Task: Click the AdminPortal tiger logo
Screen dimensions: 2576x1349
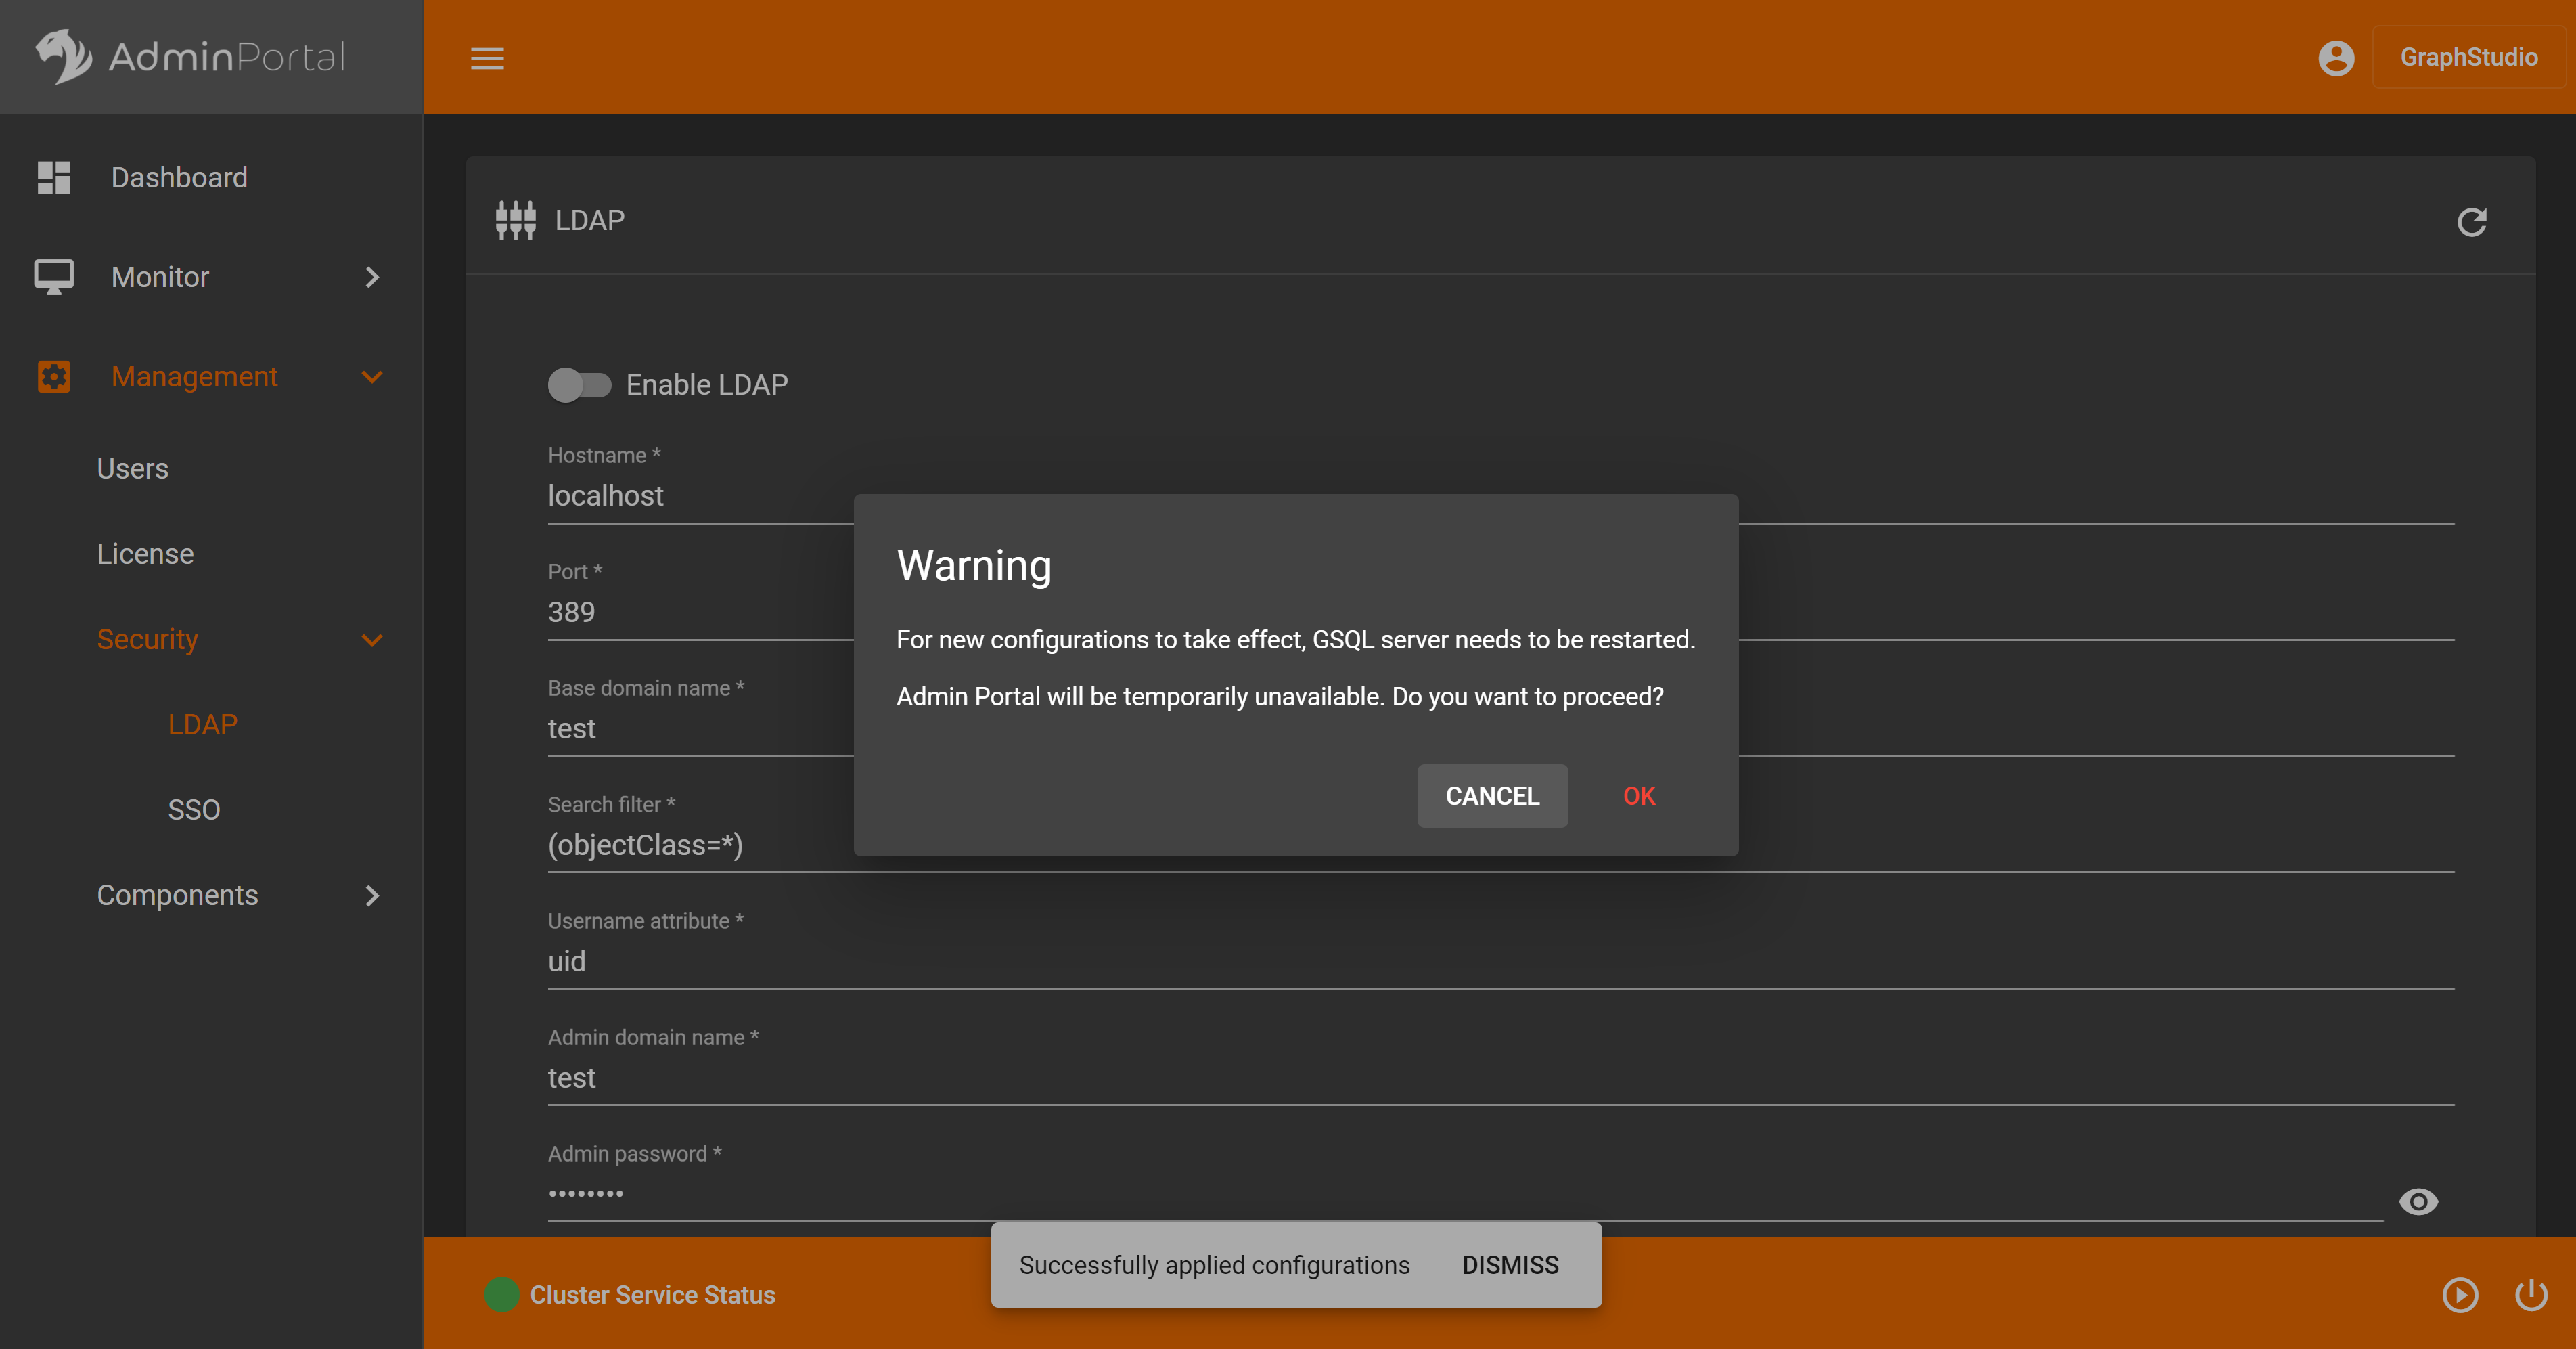Action: tap(64, 56)
